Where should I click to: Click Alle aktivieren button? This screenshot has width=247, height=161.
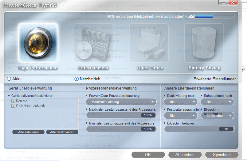pyautogui.click(x=28, y=132)
